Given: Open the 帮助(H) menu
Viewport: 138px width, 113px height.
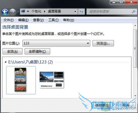Looking at the screenshot, I should click(69, 20).
